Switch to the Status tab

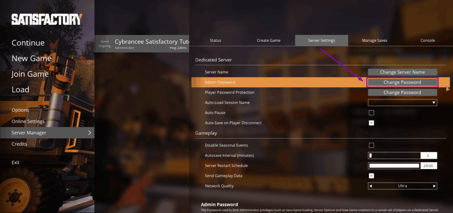215,41
